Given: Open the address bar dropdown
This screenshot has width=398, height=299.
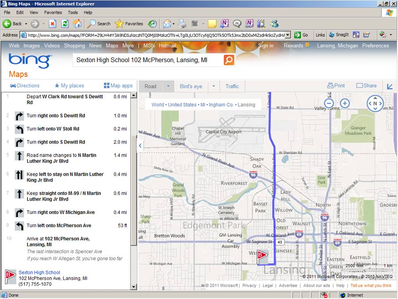Looking at the screenshot, I should pos(288,35).
